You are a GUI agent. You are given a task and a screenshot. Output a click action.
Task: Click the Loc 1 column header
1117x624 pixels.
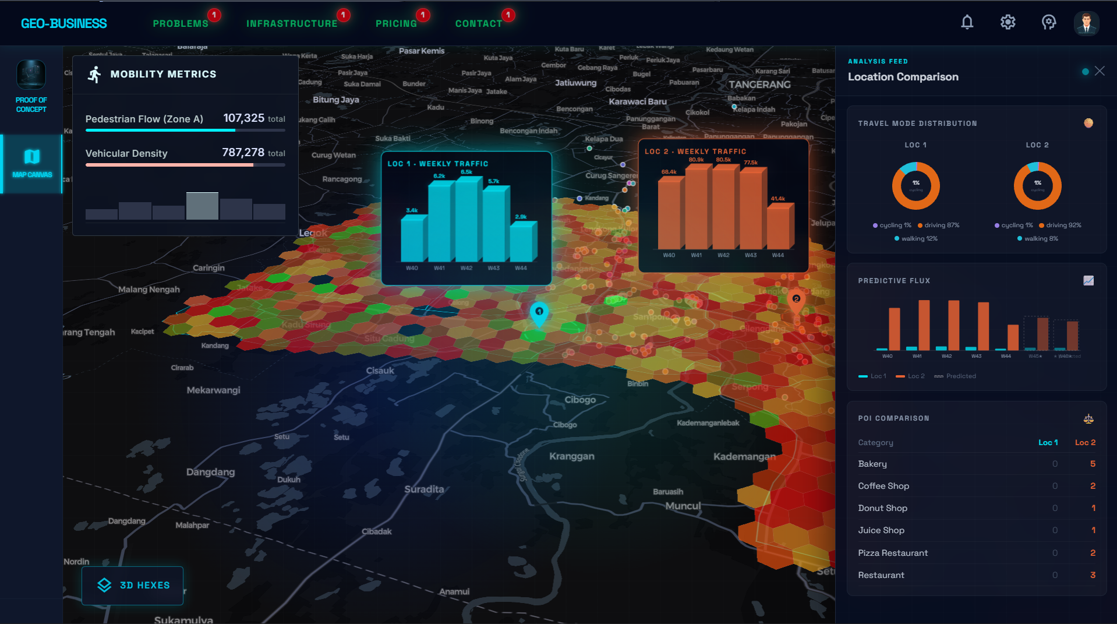click(x=1048, y=443)
